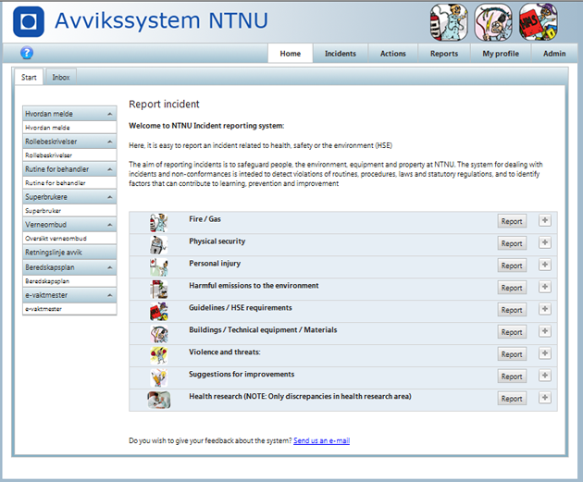Viewport: 583px width, 482px height.
Task: Report a Personal injury incident
Action: coord(512,266)
